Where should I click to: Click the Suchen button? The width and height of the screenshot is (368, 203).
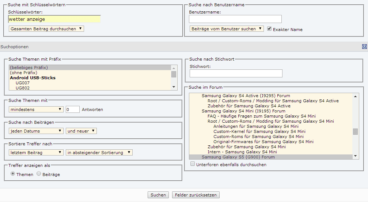(158, 195)
